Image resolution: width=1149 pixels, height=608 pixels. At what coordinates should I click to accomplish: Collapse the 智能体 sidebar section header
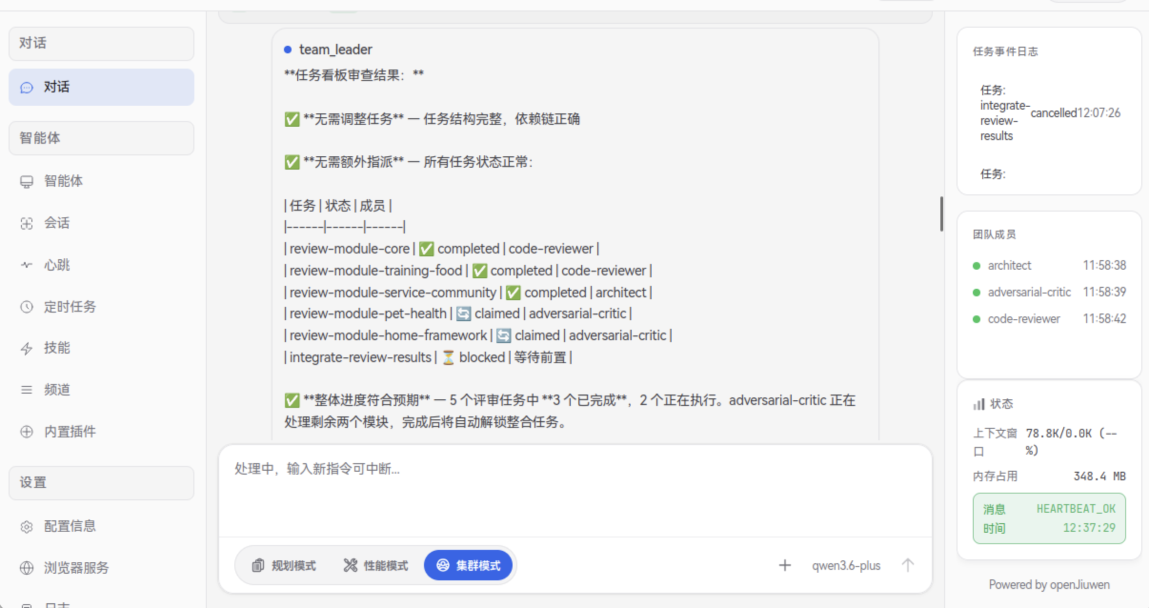[x=101, y=138]
